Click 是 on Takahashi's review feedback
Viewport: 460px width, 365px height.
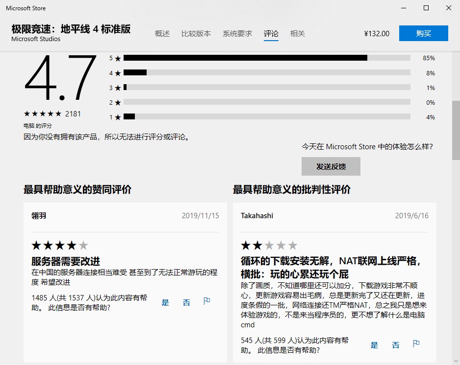click(374, 345)
